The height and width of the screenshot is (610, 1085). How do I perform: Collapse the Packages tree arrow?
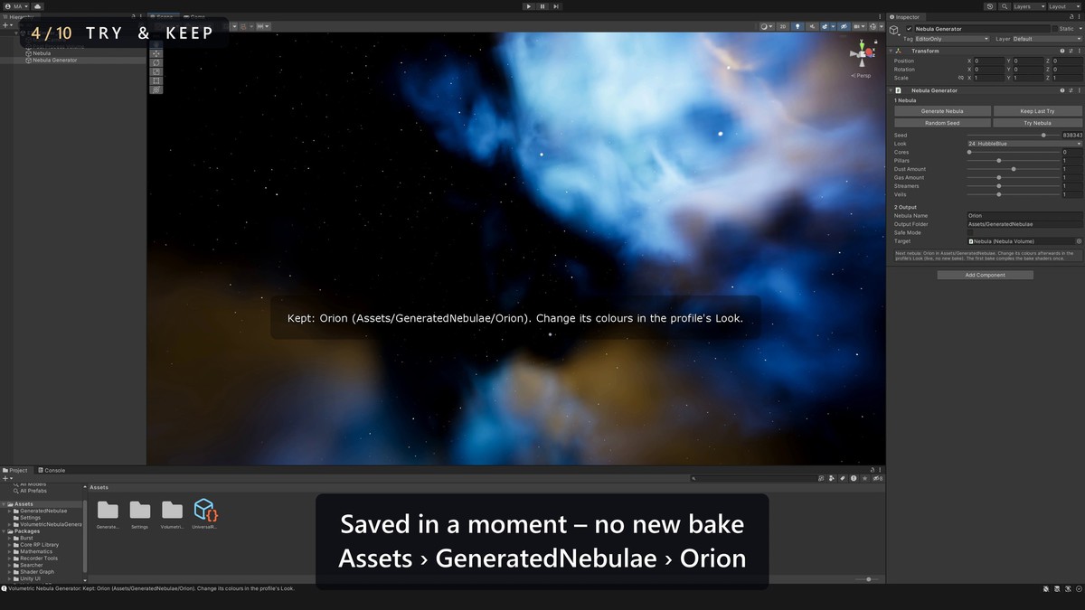pos(4,531)
